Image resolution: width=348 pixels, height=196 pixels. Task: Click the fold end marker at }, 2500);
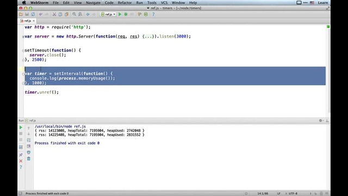click(x=23, y=60)
